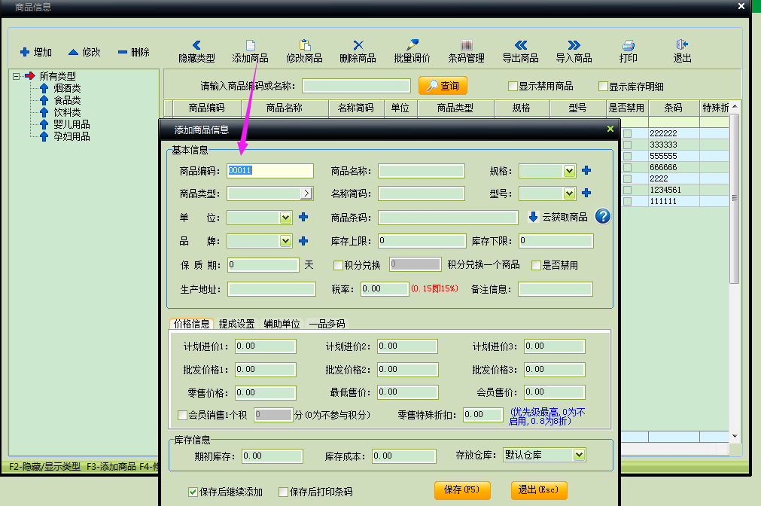The image size is (761, 506).
Task: Toggle the 显示库存明细 checkbox
Action: click(603, 87)
